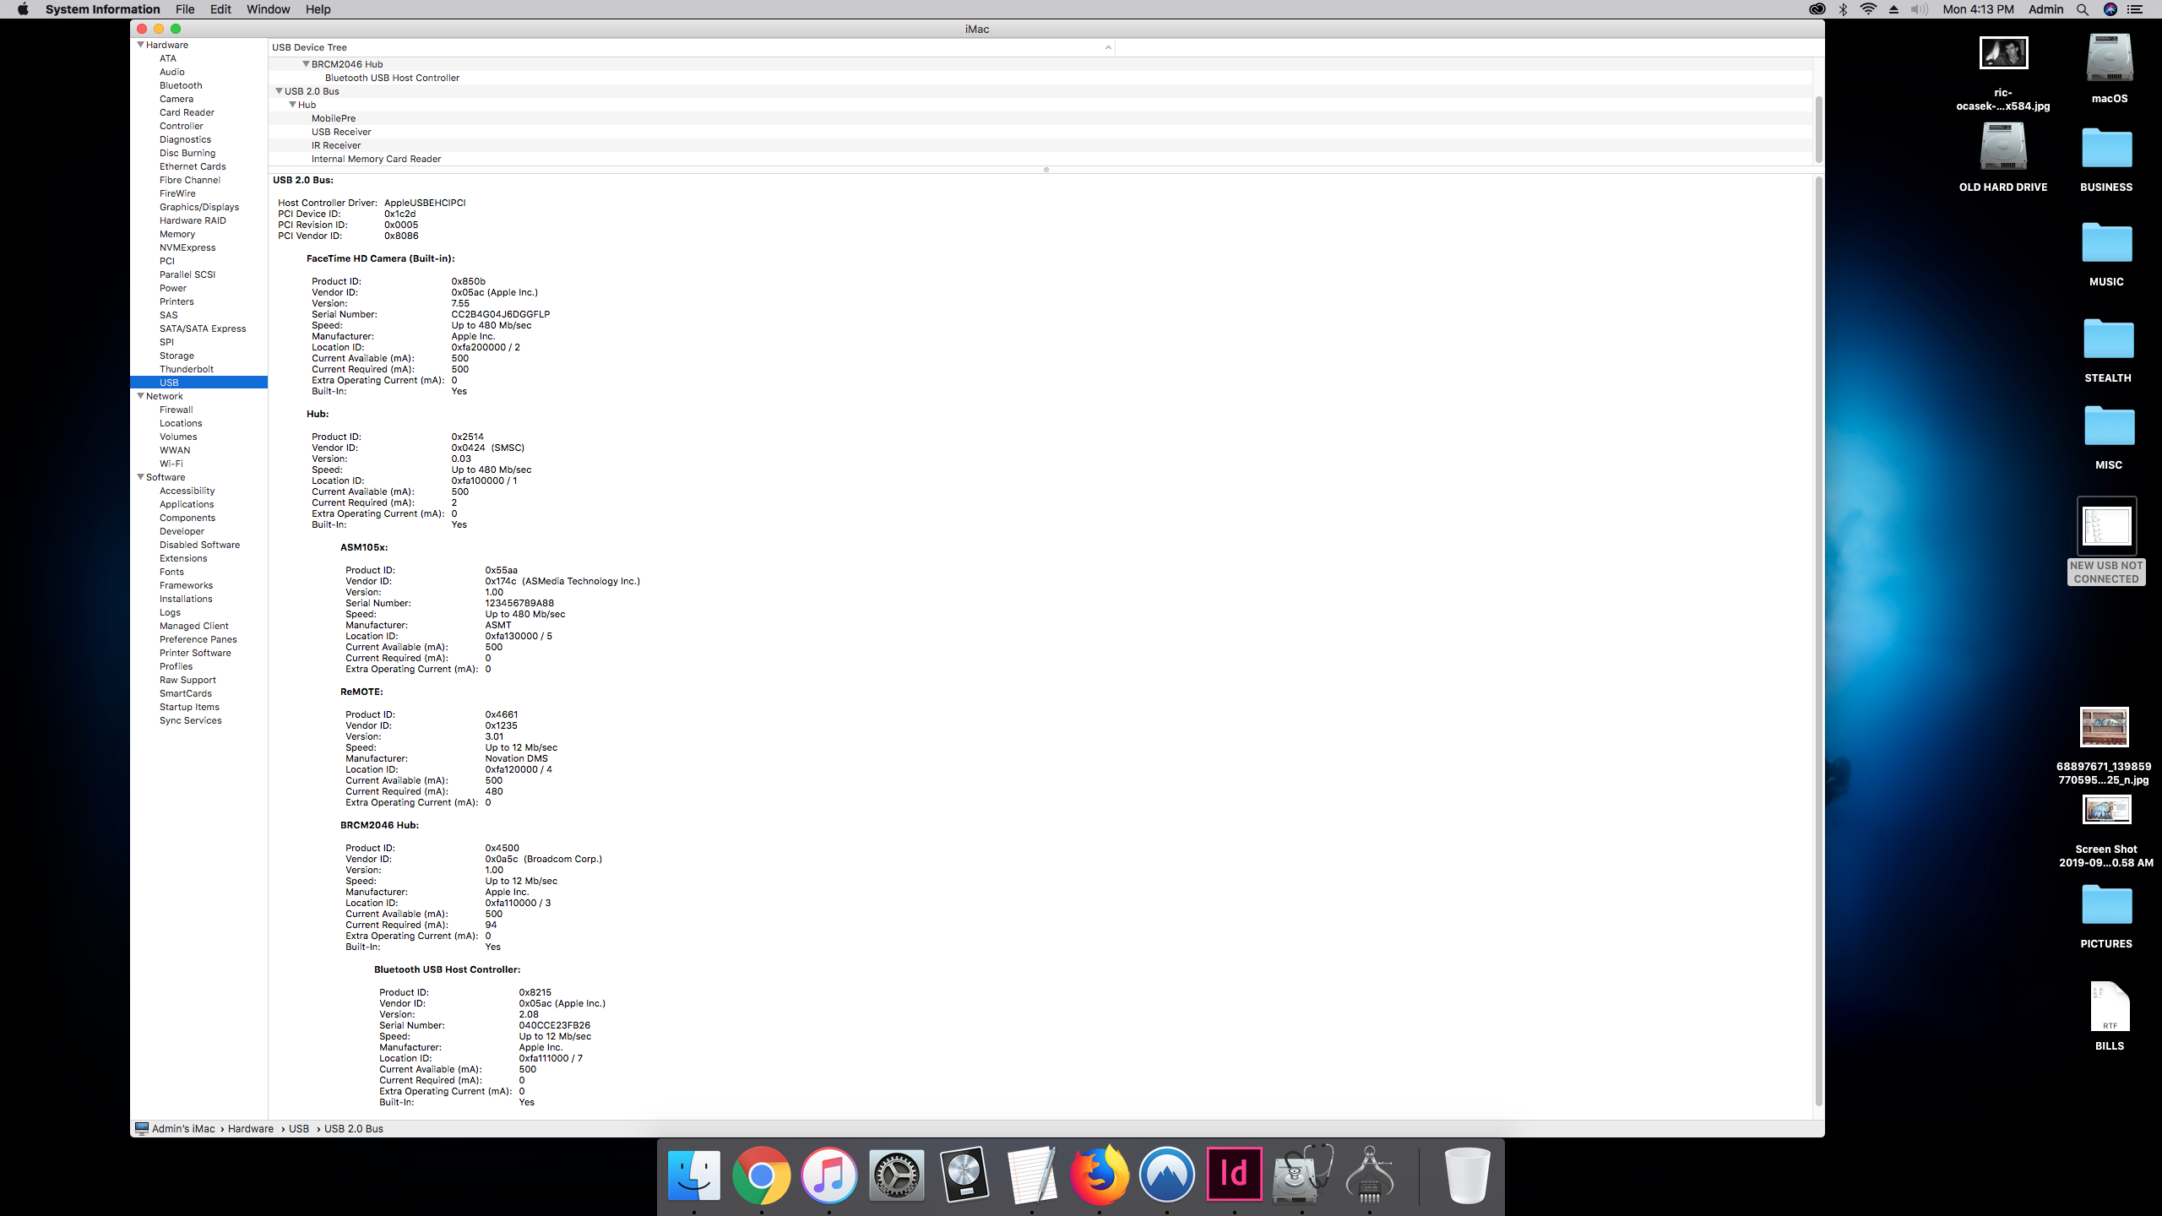Open the volume control in menu bar
The width and height of the screenshot is (2162, 1216).
(1919, 9)
